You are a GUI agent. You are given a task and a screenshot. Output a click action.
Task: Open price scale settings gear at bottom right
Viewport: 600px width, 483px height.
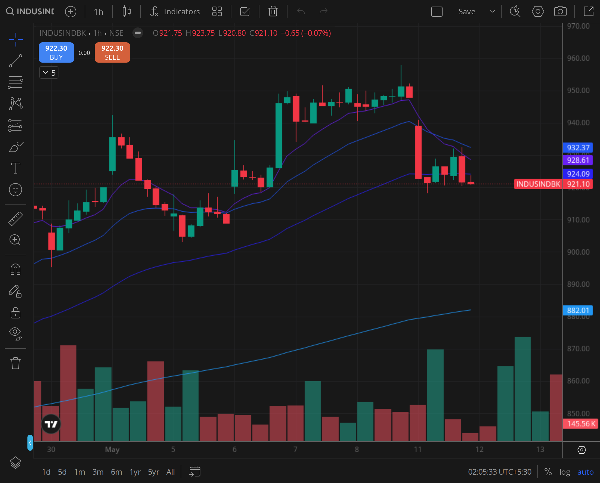(x=582, y=450)
